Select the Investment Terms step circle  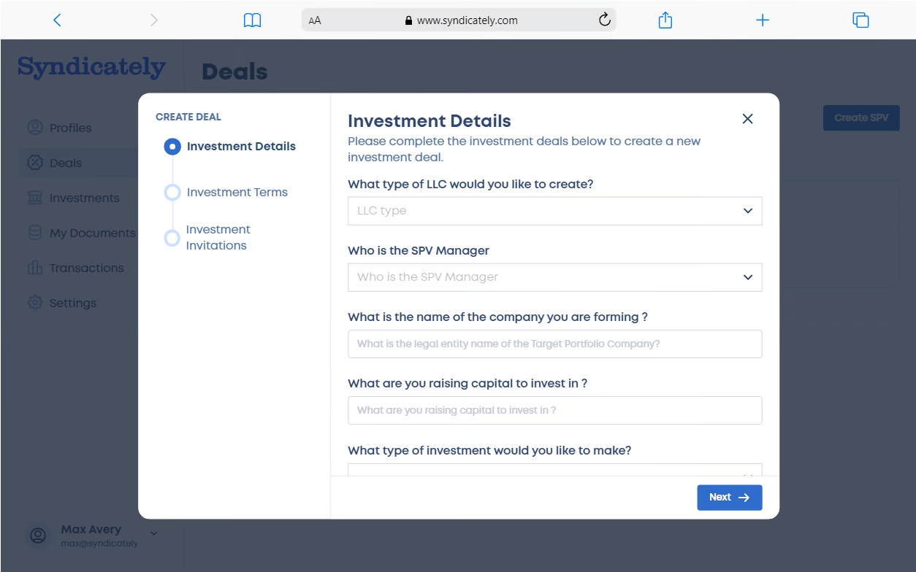(172, 193)
